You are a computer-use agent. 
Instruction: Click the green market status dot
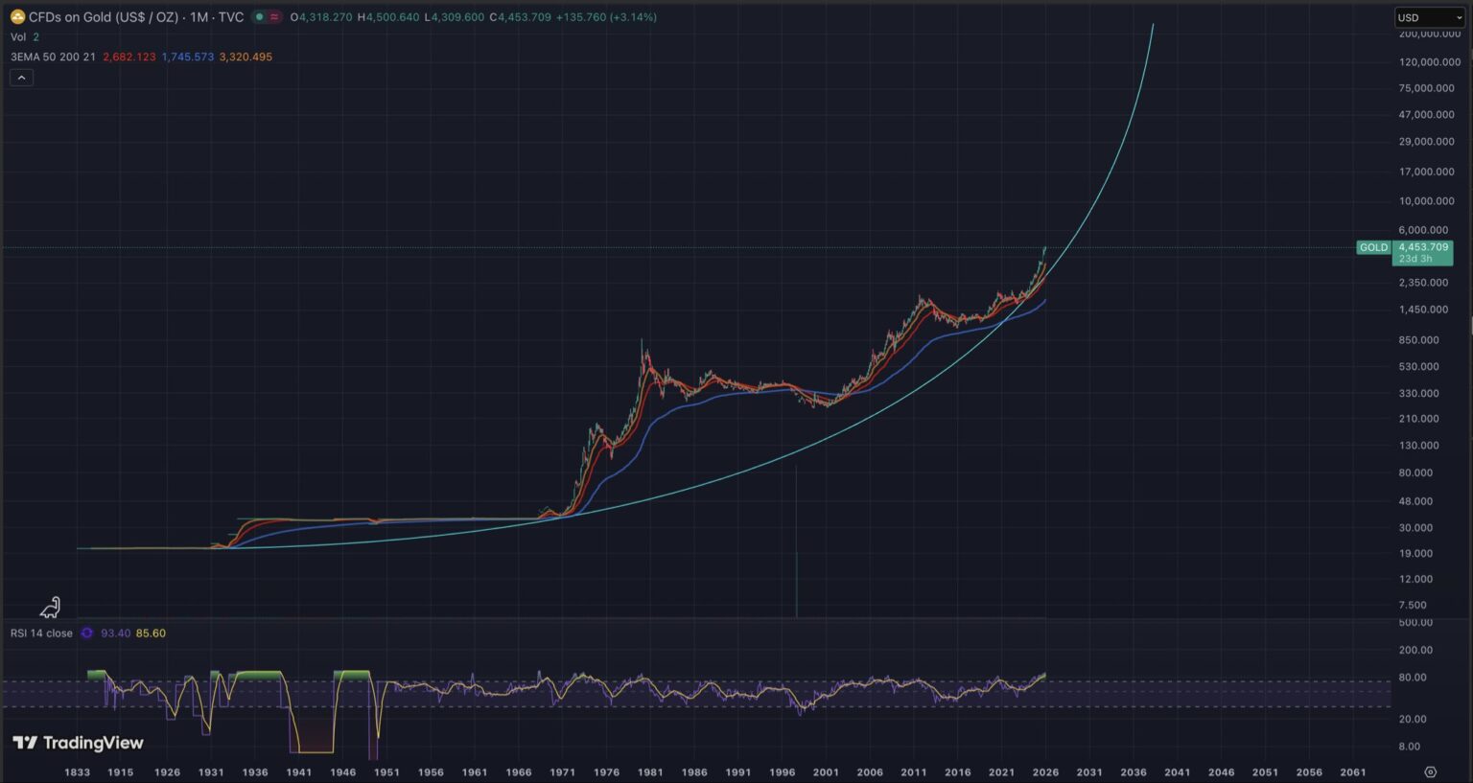[x=259, y=17]
